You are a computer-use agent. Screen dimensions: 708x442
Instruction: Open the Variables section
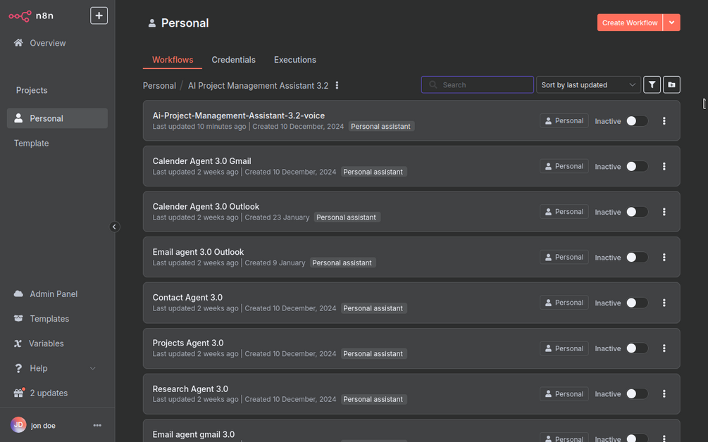click(x=46, y=343)
